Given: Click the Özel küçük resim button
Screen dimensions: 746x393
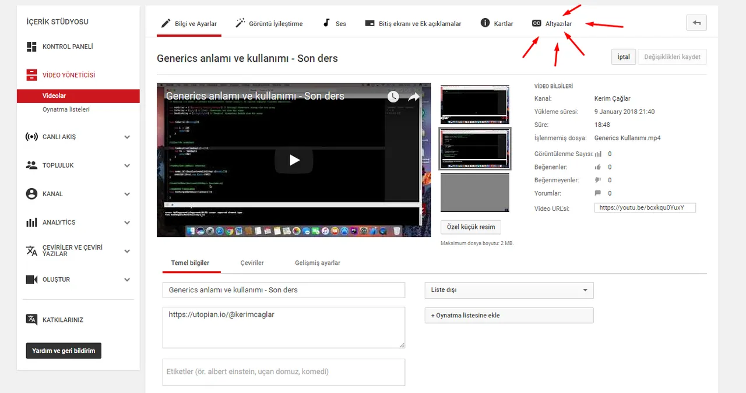Looking at the screenshot, I should pos(471,227).
